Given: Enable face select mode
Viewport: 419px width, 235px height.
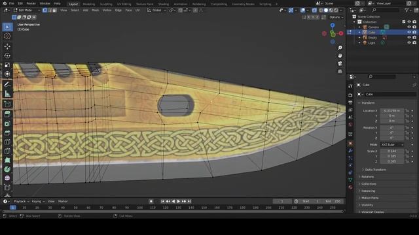Looking at the screenshot, I should [x=54, y=10].
